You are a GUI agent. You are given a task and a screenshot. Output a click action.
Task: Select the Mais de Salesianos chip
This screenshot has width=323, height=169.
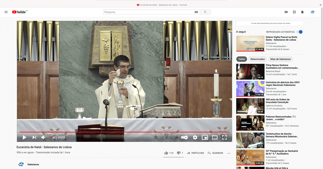pyautogui.click(x=280, y=59)
